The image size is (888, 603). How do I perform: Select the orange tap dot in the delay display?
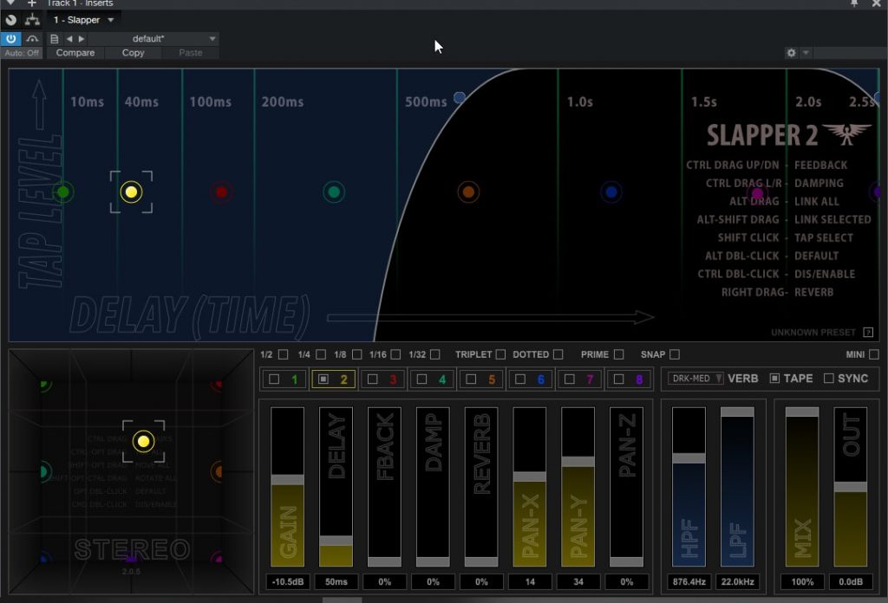(x=468, y=191)
